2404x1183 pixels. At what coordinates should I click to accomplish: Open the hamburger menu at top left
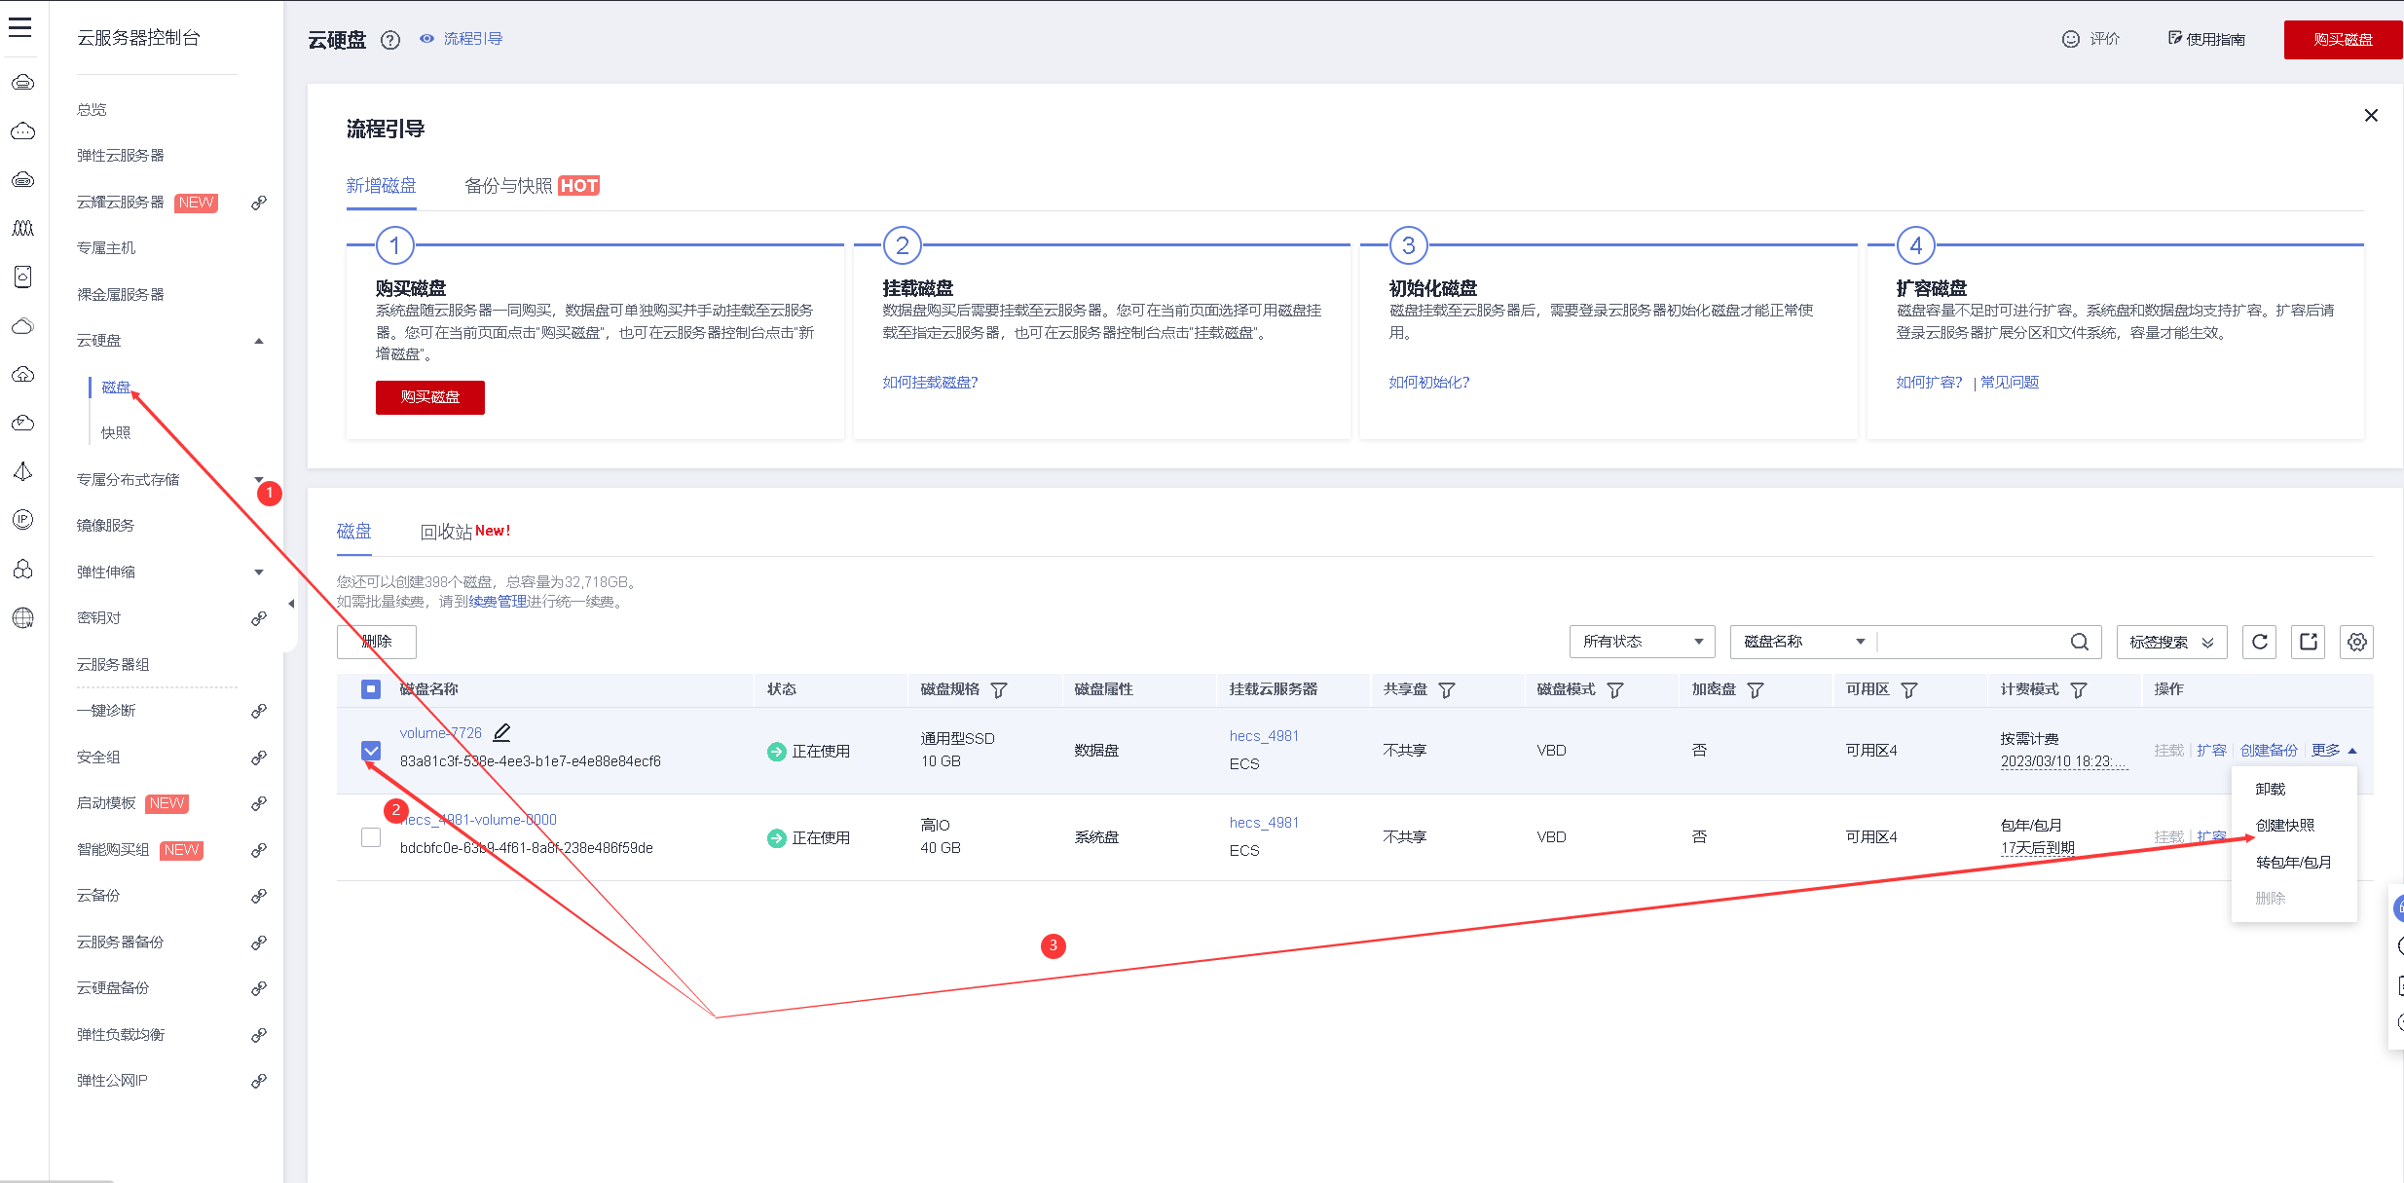[20, 27]
